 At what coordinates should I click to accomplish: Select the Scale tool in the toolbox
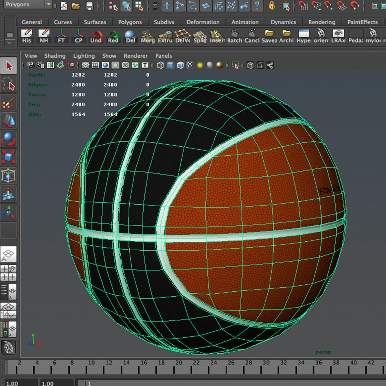(8, 156)
